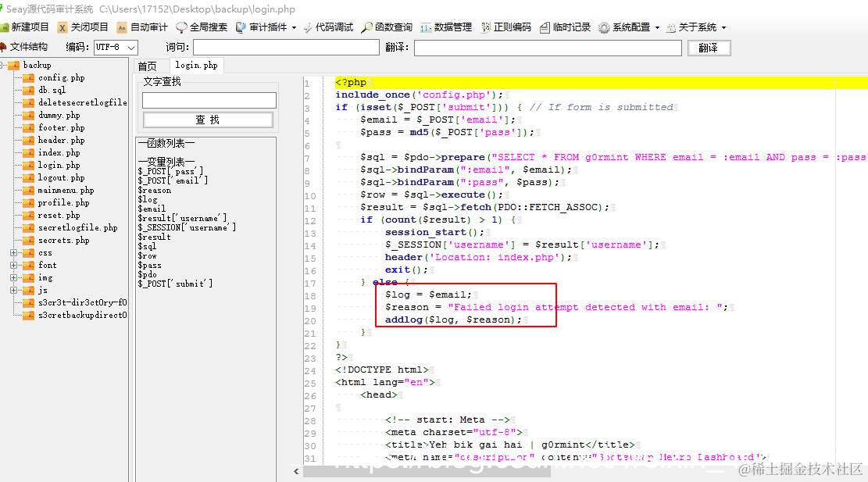The width and height of the screenshot is (868, 482).
Task: Collapse the backup root folder
Action: pos(2,66)
